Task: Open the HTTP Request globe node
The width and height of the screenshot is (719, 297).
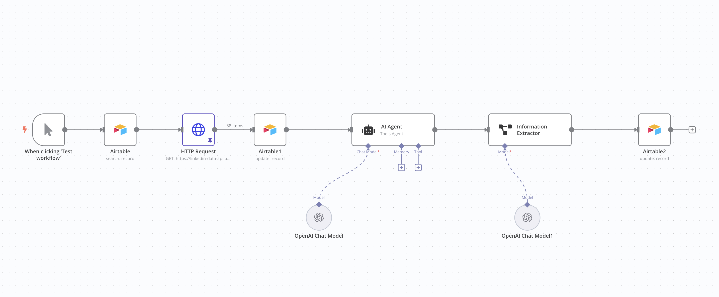Action: click(198, 130)
